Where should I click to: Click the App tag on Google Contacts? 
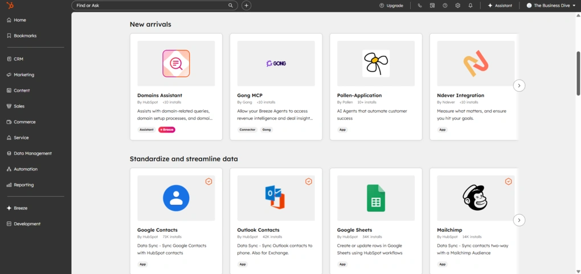coord(142,264)
